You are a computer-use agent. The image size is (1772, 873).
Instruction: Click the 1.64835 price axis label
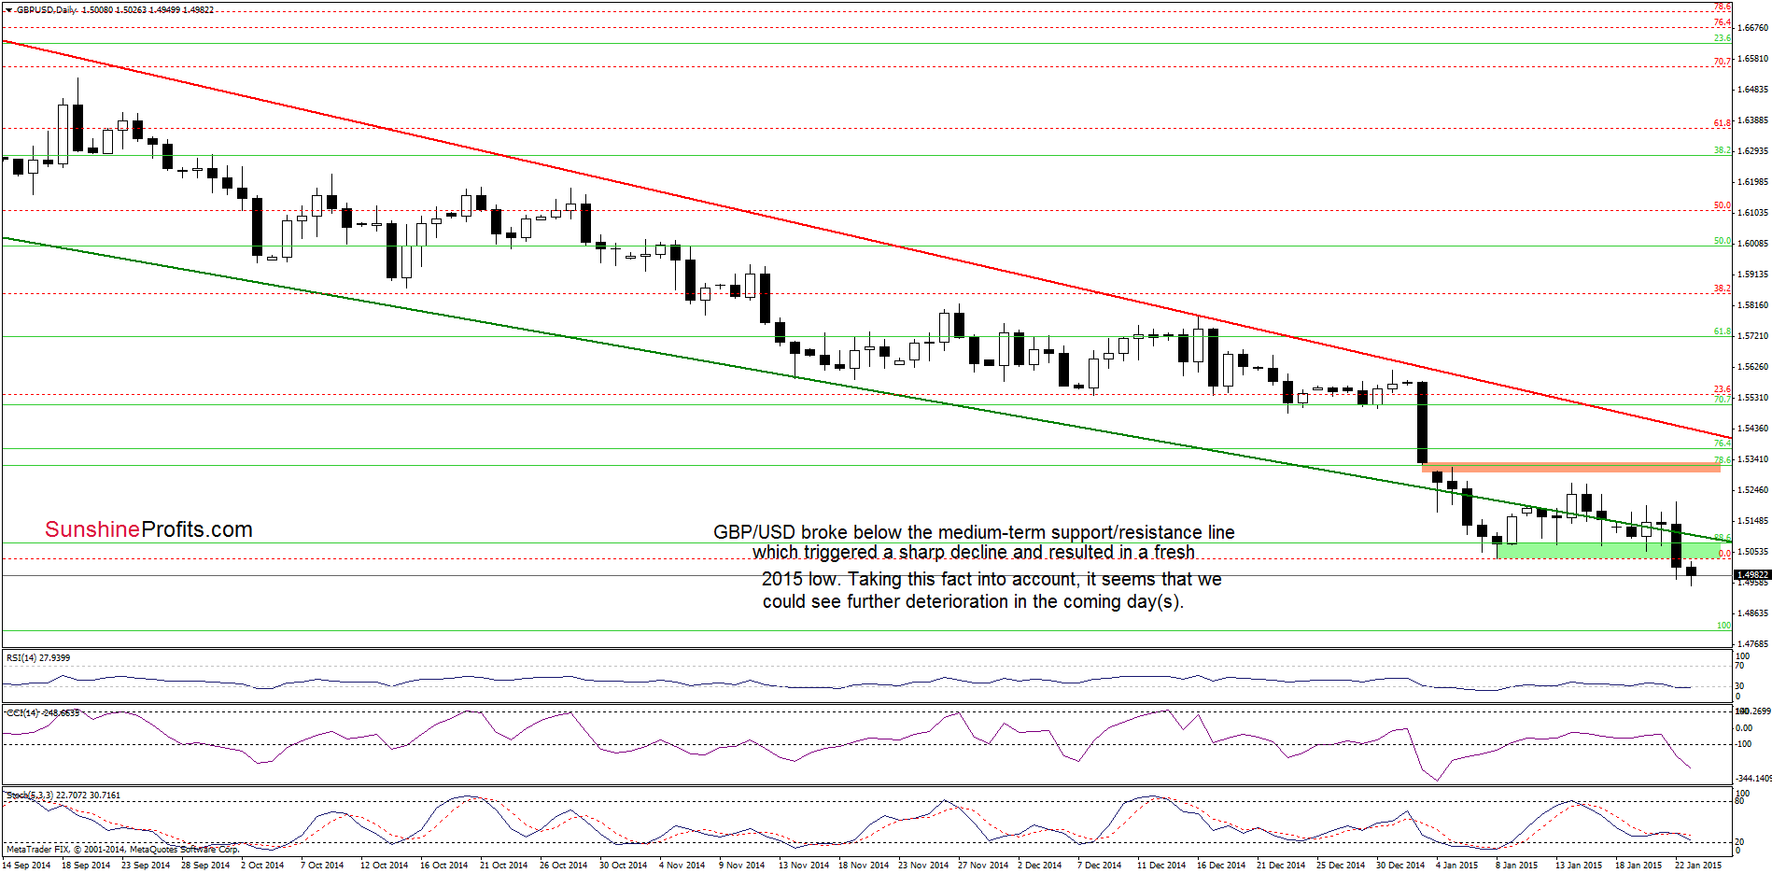point(1753,90)
